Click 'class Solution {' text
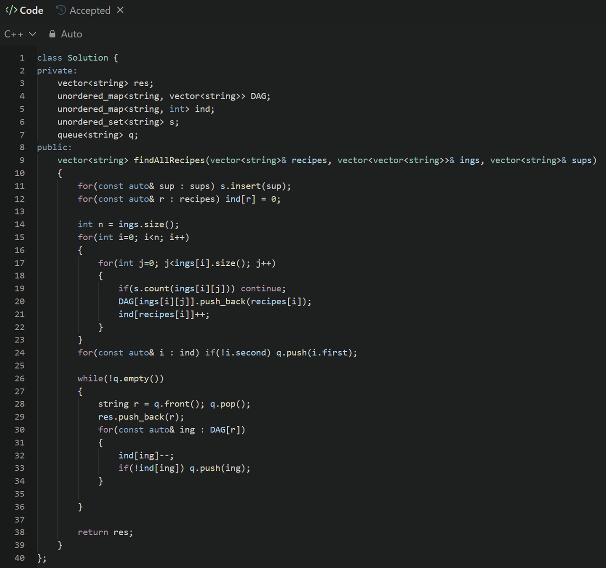Image resolution: width=606 pixels, height=568 pixels. point(78,58)
